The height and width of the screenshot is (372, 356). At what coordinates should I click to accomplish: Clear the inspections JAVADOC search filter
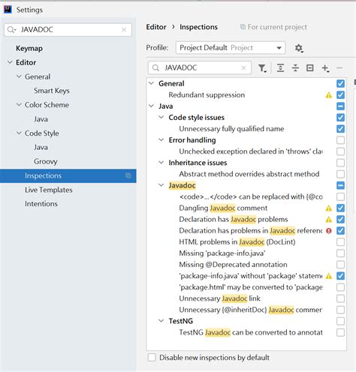tap(243, 67)
